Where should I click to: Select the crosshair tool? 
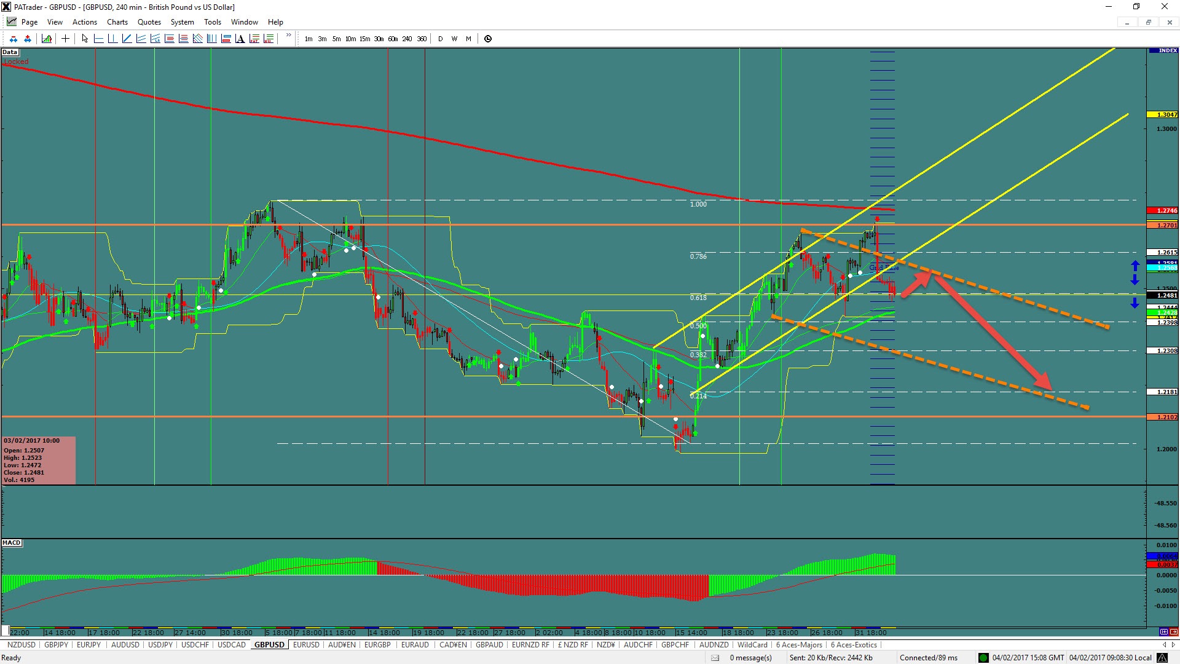pyautogui.click(x=65, y=39)
